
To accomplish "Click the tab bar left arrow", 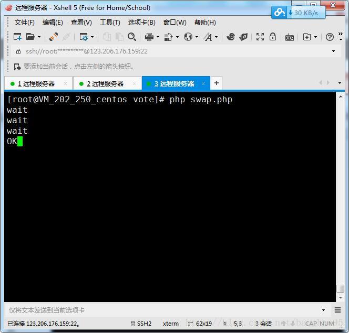I will tap(321, 82).
